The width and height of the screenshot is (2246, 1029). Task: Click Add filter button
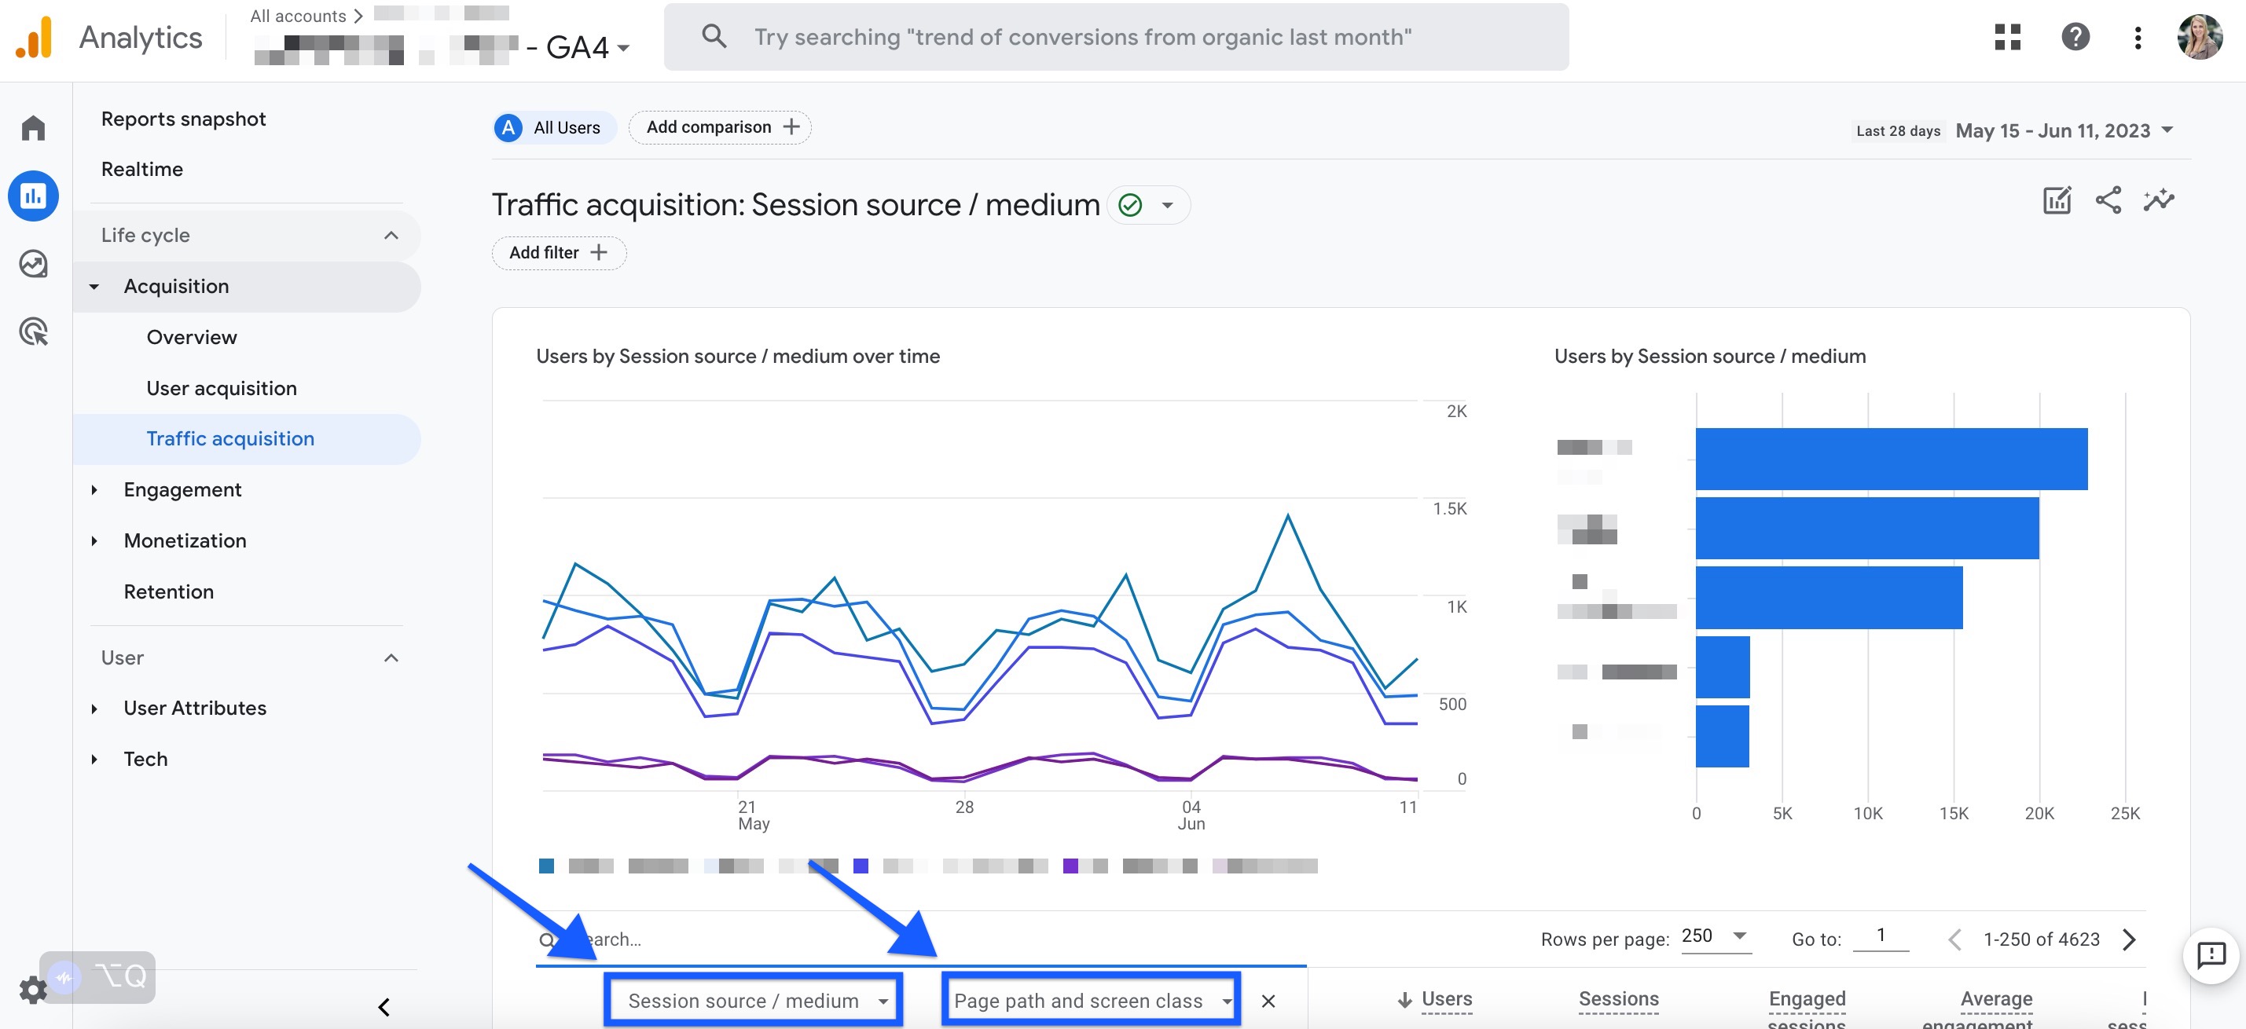click(557, 252)
